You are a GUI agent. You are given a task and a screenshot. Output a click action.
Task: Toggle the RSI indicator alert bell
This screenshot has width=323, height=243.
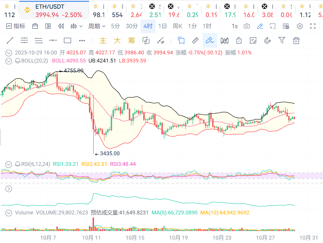pyautogui.click(x=18, y=164)
